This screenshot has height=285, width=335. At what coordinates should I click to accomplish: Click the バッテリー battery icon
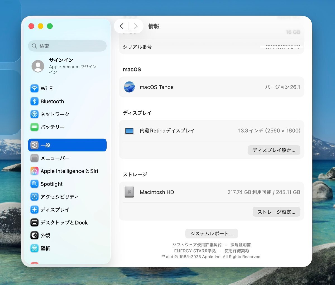[x=34, y=127]
